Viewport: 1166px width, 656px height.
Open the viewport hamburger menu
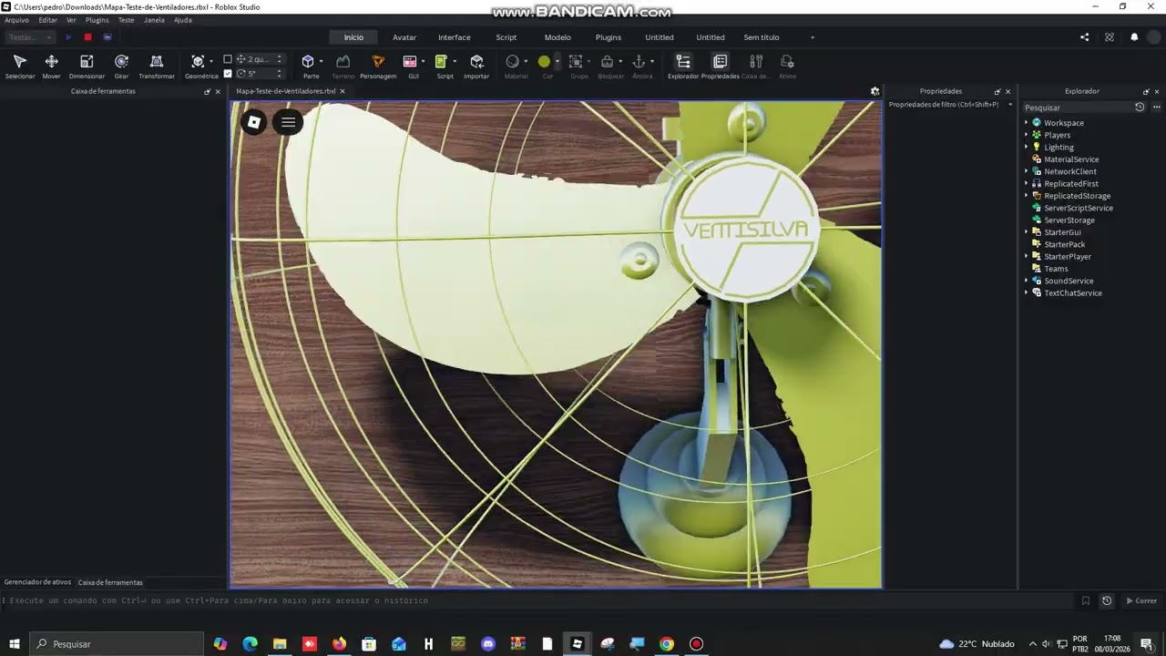point(288,122)
